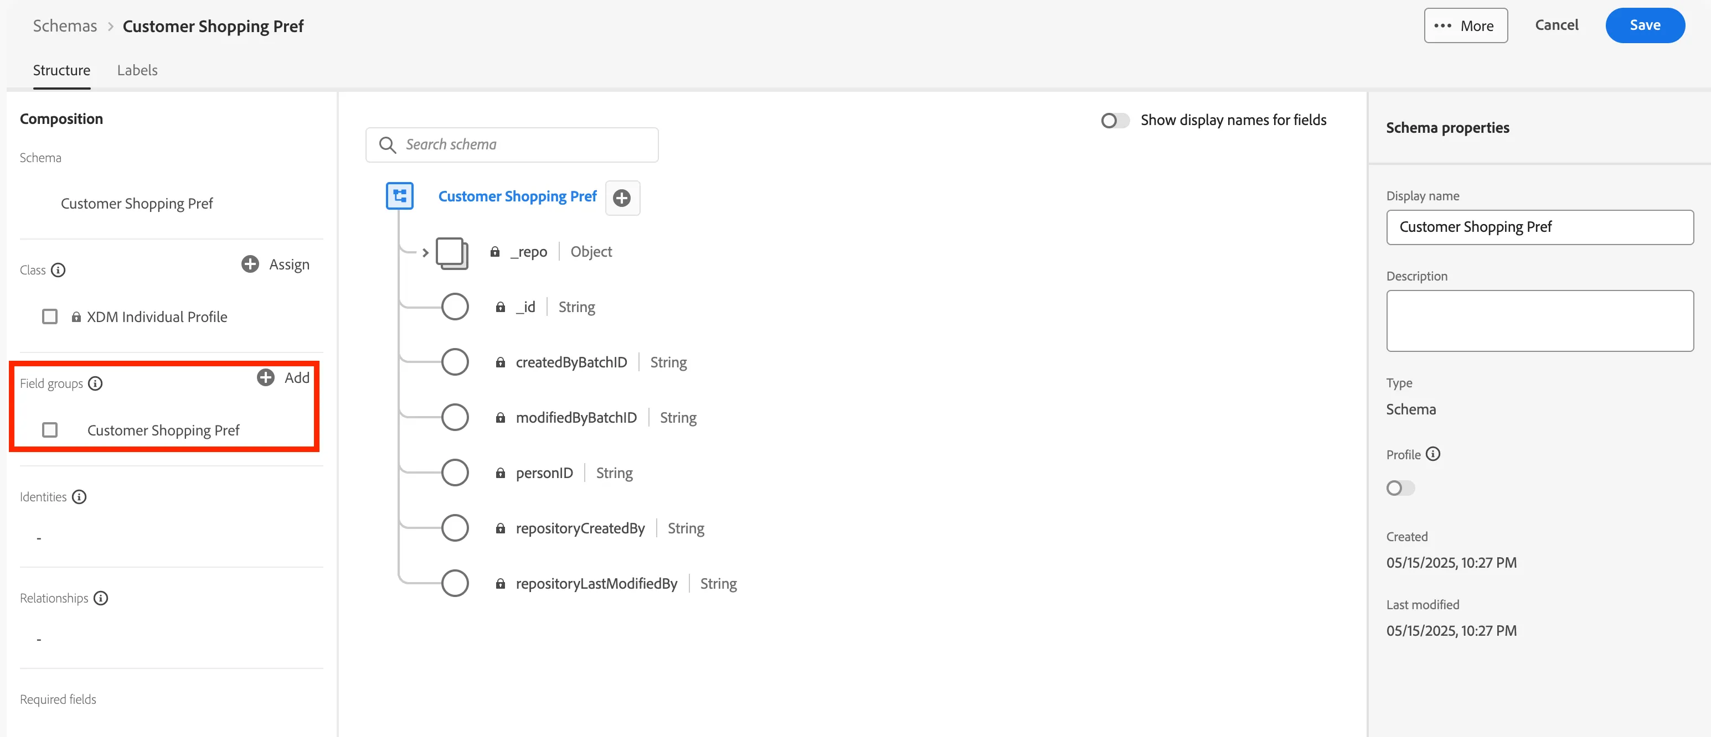Click the plus icon beside Customer Shopping Pref
The image size is (1711, 737).
pyautogui.click(x=622, y=198)
